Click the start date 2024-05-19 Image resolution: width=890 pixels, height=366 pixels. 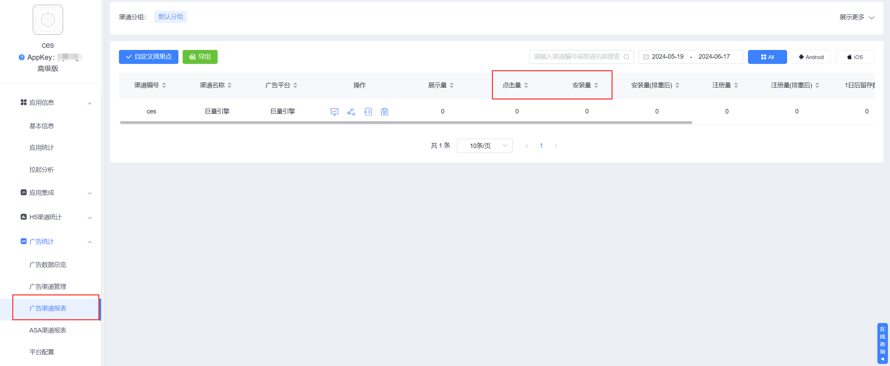coord(667,57)
